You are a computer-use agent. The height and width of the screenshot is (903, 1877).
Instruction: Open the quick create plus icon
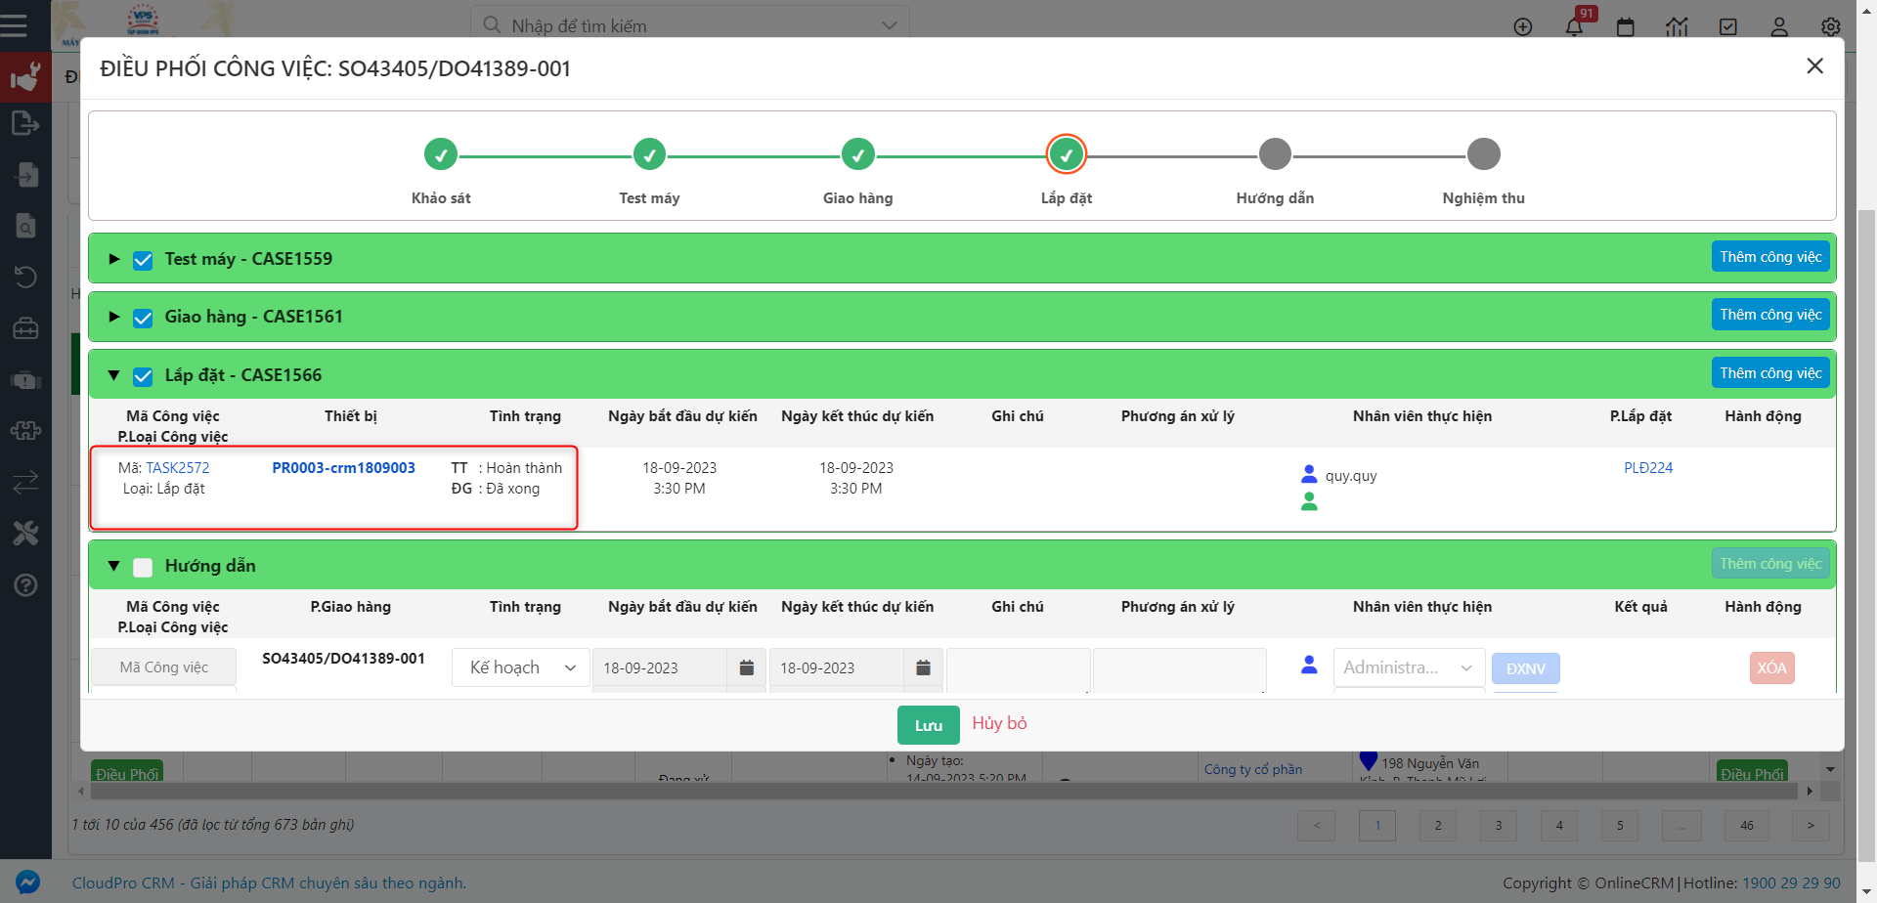click(x=1523, y=27)
